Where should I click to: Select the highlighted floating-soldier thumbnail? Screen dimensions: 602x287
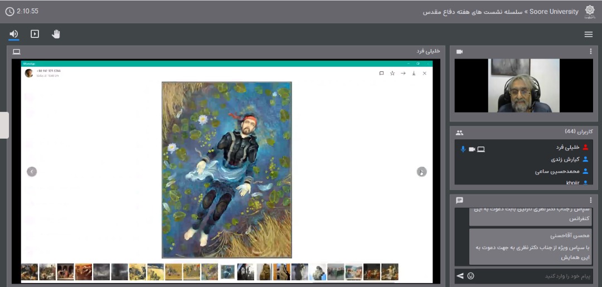(227, 272)
